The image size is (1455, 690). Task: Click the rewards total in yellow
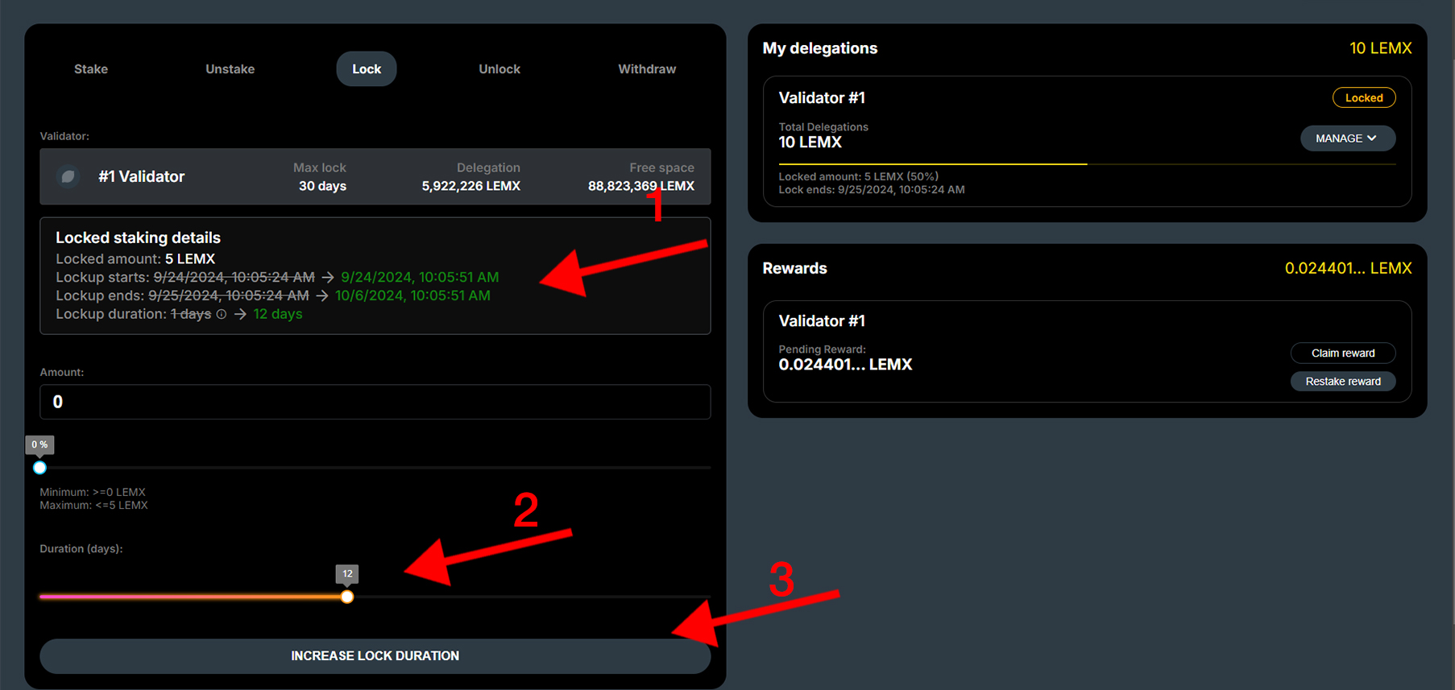click(x=1348, y=268)
